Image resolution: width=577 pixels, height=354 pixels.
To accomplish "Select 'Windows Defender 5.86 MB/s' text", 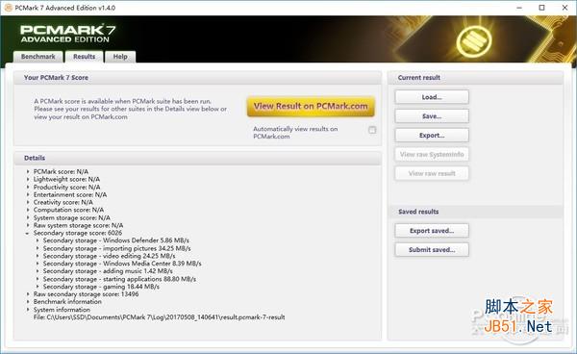I will pyautogui.click(x=146, y=240).
